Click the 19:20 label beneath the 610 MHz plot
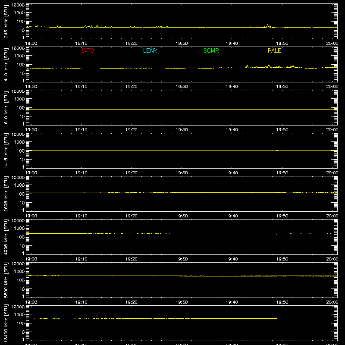Image resolution: width=345 pixels, height=345 pixels. [x=132, y=130]
